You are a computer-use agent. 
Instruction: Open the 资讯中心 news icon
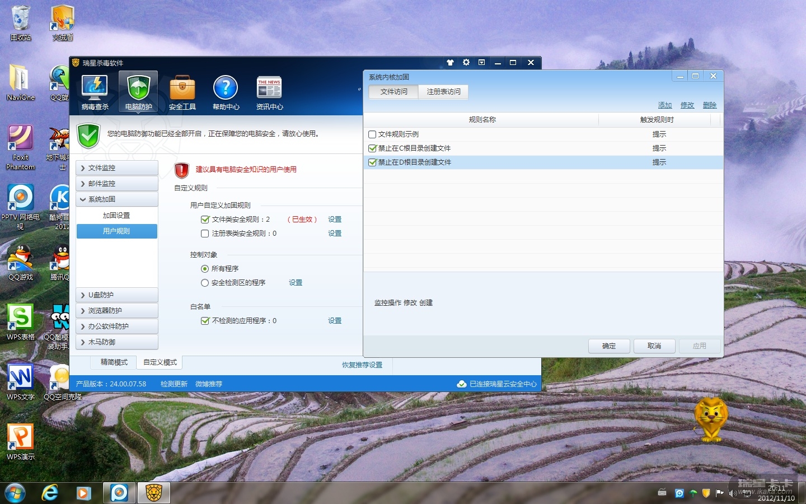[269, 92]
